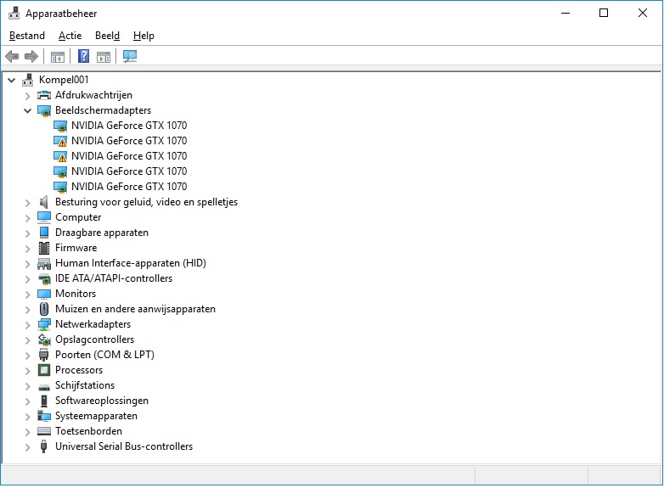
Task: Click the blue Help question mark icon
Action: 83,57
